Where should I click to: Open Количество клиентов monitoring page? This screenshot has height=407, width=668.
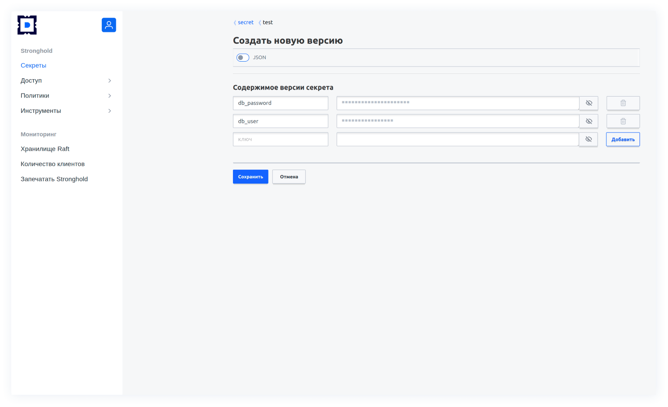(x=52, y=164)
